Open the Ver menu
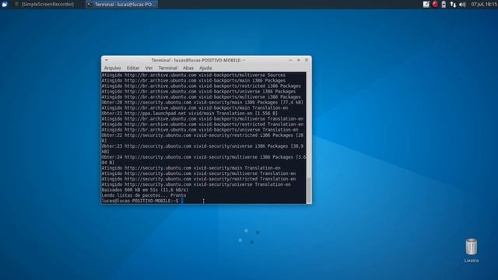 pos(149,68)
